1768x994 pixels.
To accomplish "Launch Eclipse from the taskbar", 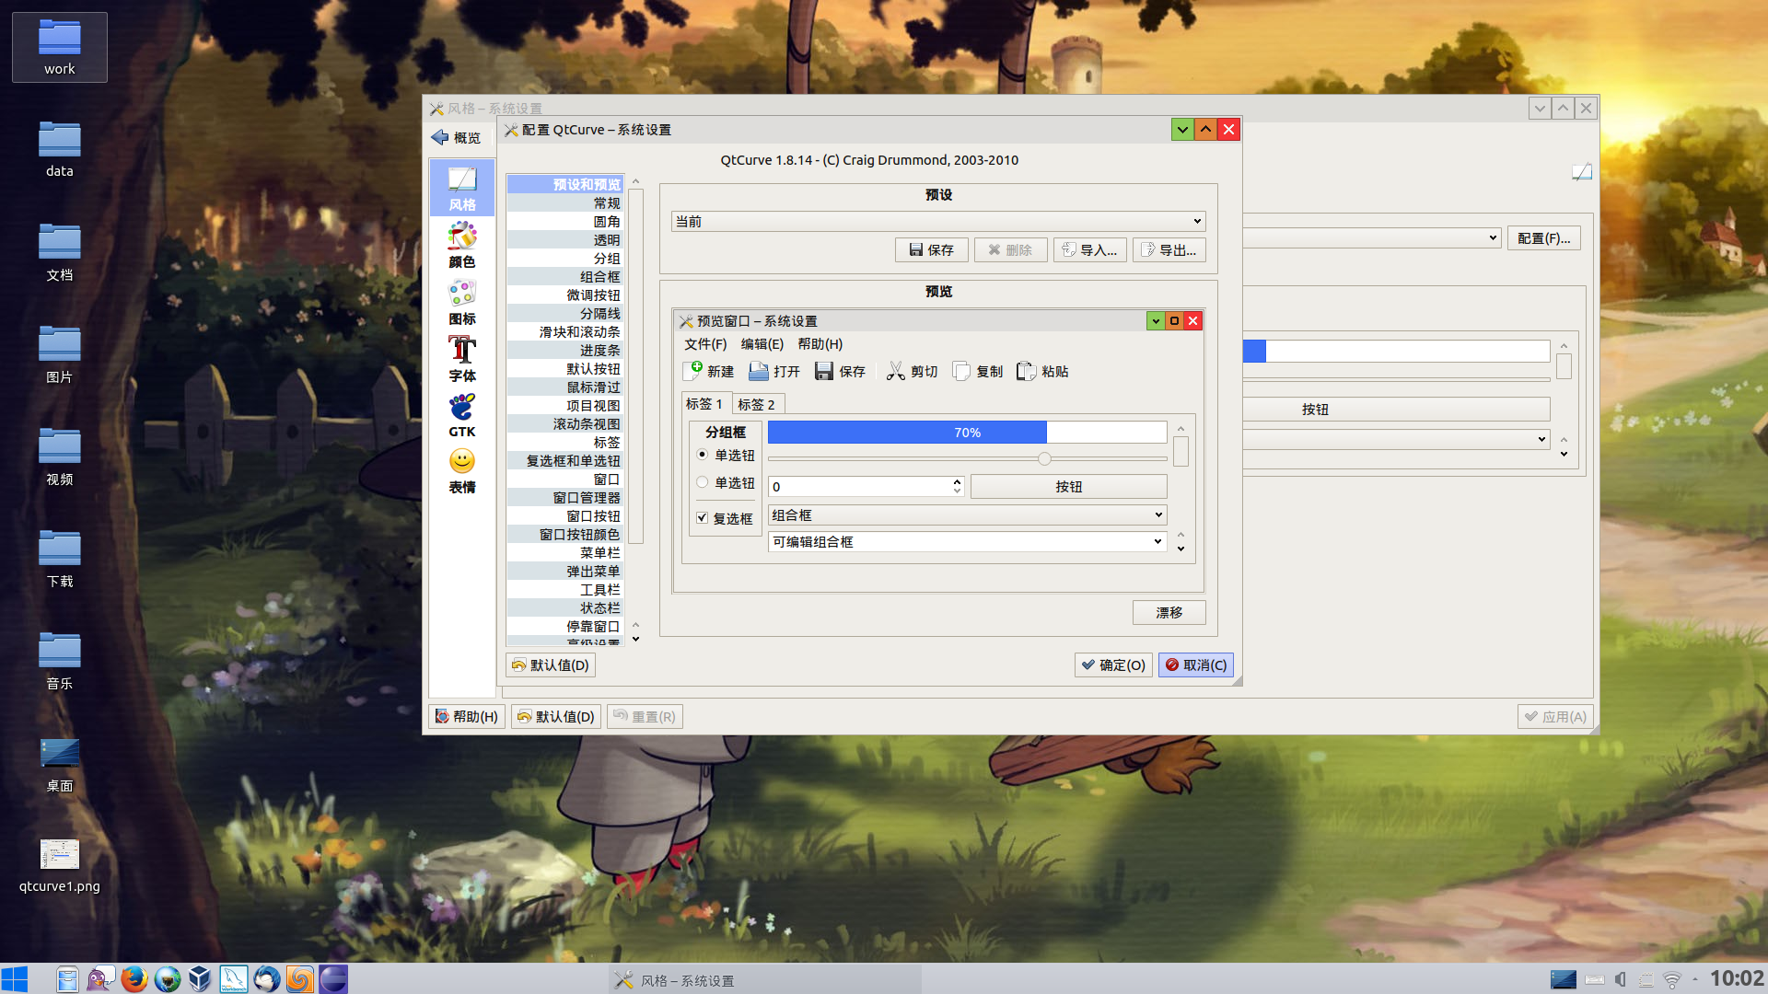I will pyautogui.click(x=333, y=978).
